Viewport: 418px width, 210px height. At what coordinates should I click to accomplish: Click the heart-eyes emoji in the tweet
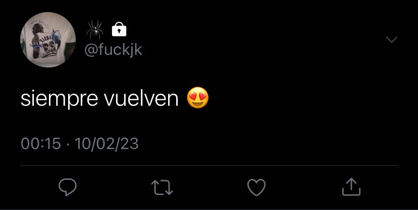point(197,98)
